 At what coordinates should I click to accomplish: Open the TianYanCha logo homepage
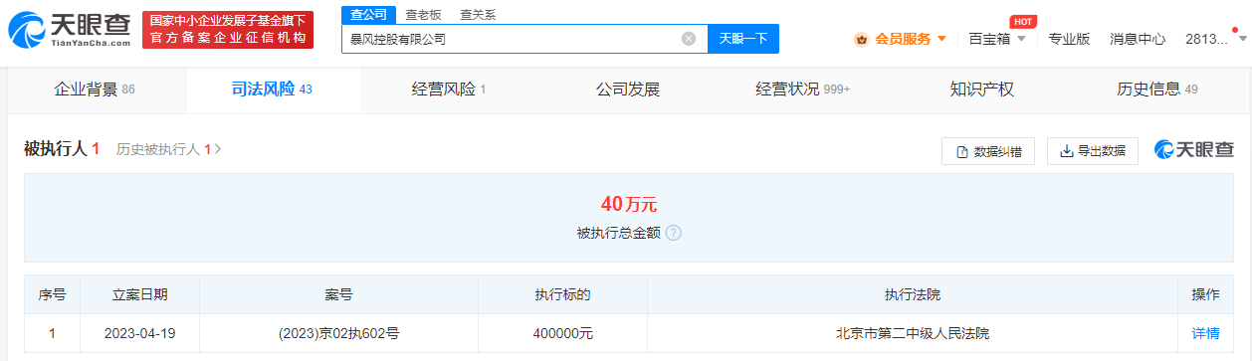70,31
